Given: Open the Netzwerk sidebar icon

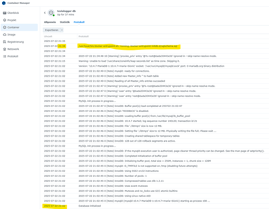Looking at the screenshot, I should click(x=5, y=49).
